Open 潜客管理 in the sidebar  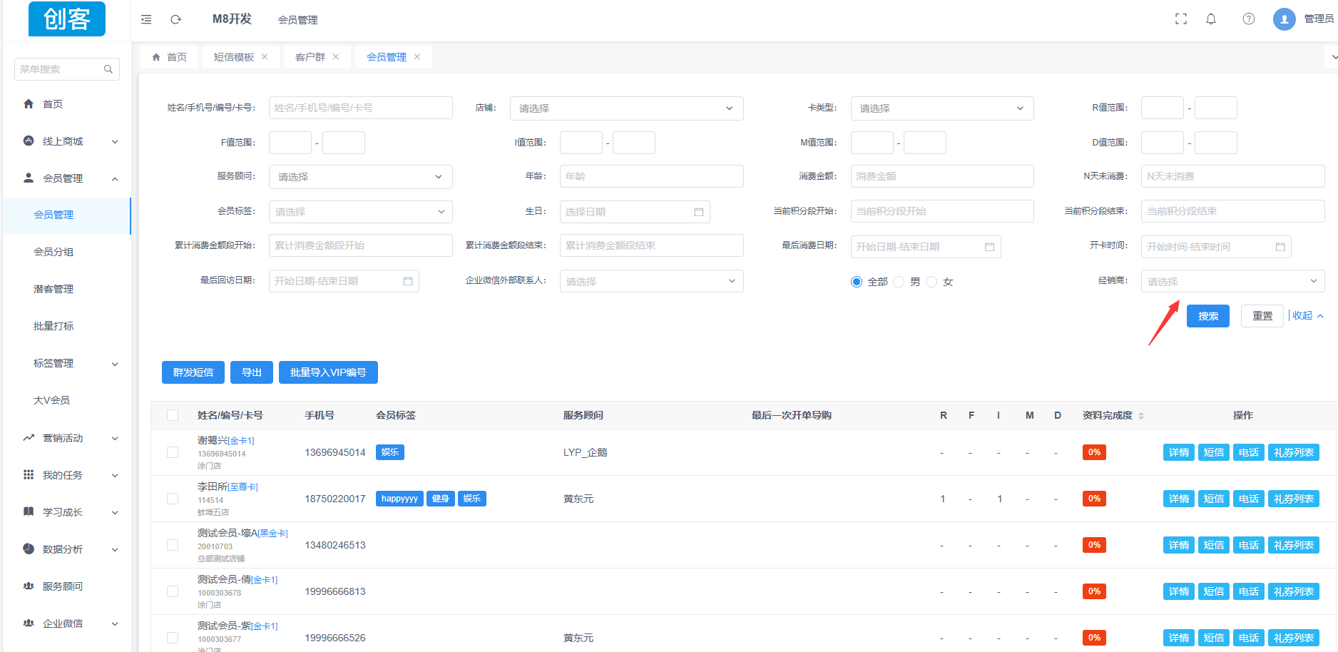click(53, 289)
